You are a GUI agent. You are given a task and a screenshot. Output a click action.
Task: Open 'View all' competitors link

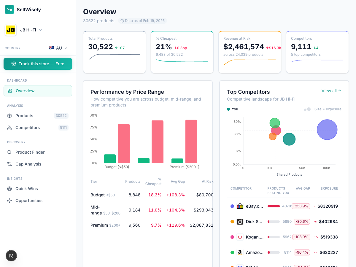coord(331,91)
